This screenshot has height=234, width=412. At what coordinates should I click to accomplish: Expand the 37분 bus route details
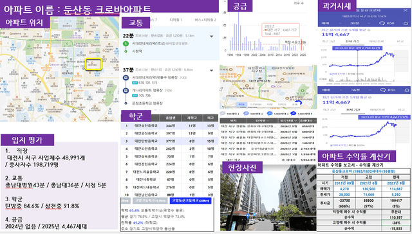(212, 71)
